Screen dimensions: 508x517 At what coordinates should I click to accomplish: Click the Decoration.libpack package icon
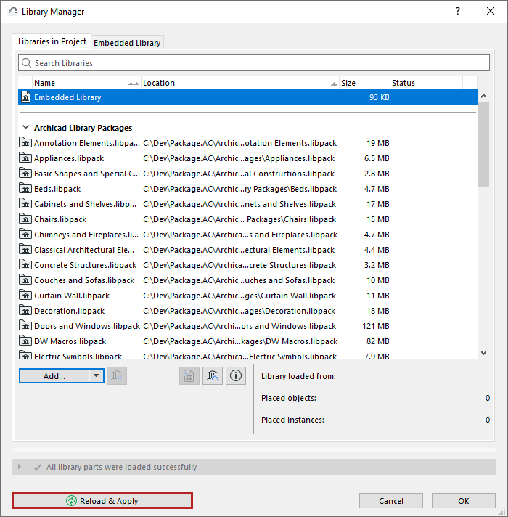[25, 310]
